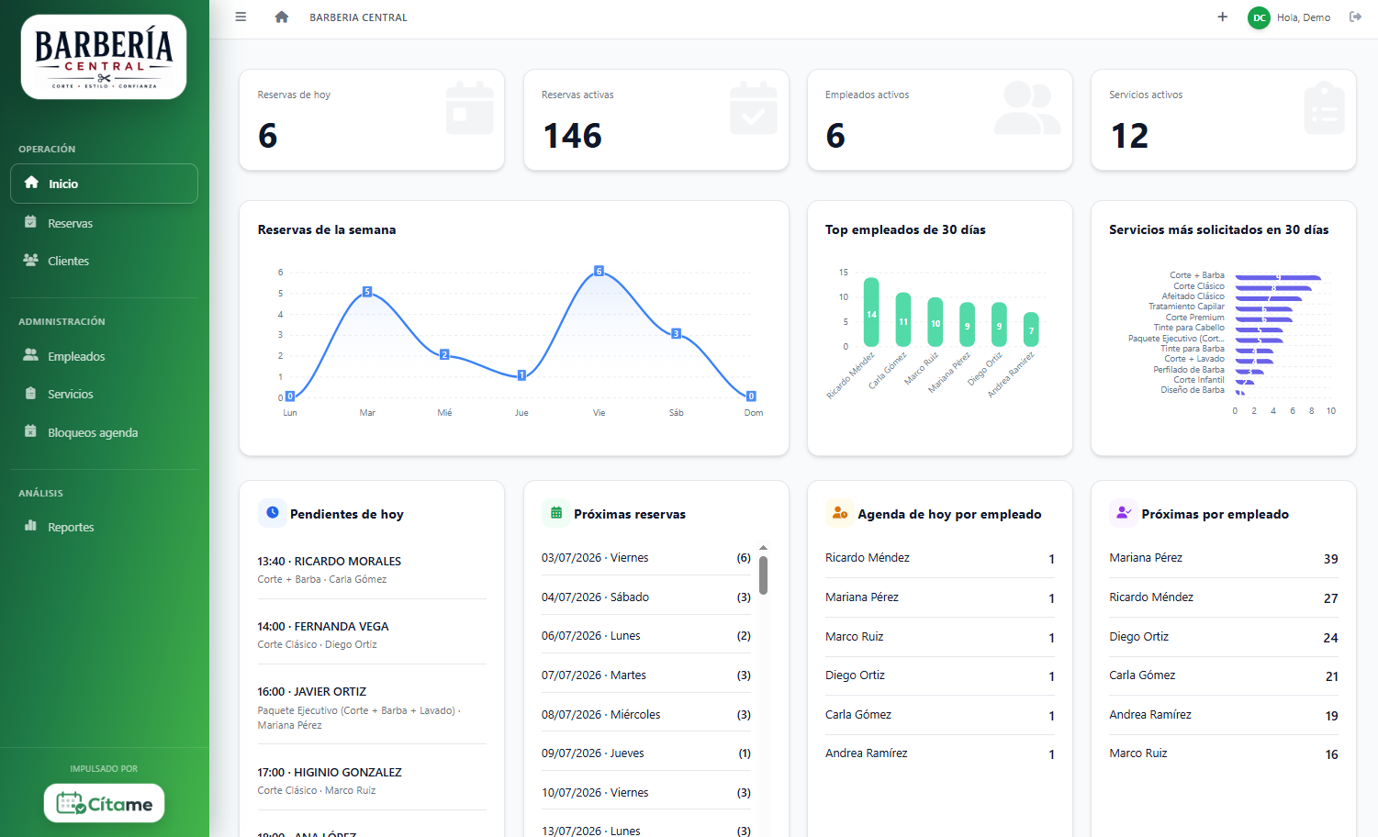Screen dimensions: 1378x837
Task: Click clipboard icon on Servicios activos card
Action: pos(1324,108)
